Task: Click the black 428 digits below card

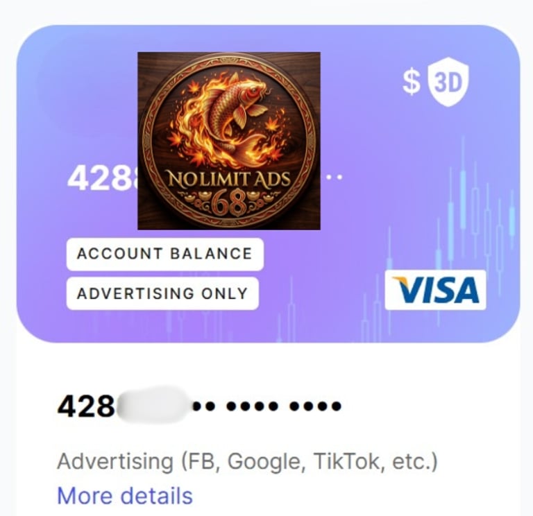Action: pos(86,406)
